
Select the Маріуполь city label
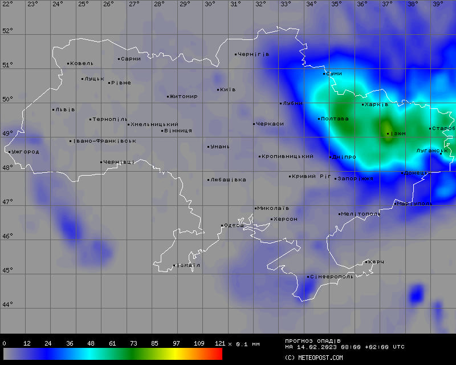tap(414, 204)
